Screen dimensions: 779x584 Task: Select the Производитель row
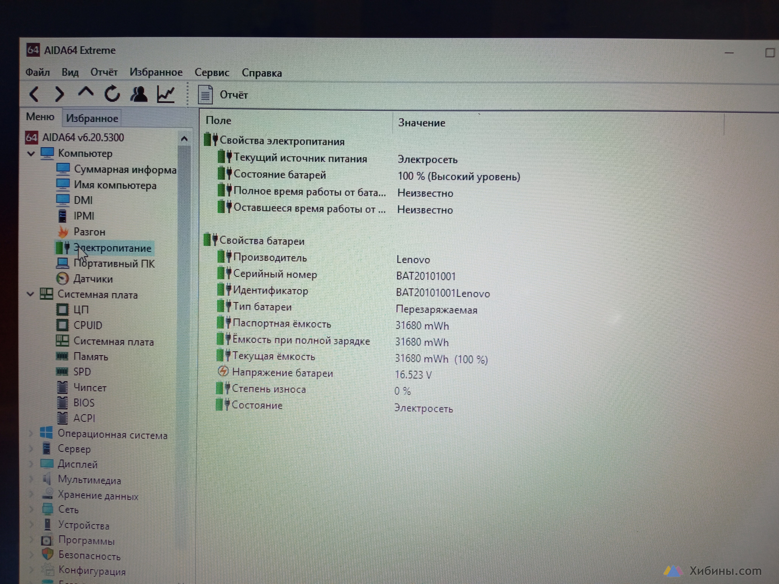(x=324, y=258)
